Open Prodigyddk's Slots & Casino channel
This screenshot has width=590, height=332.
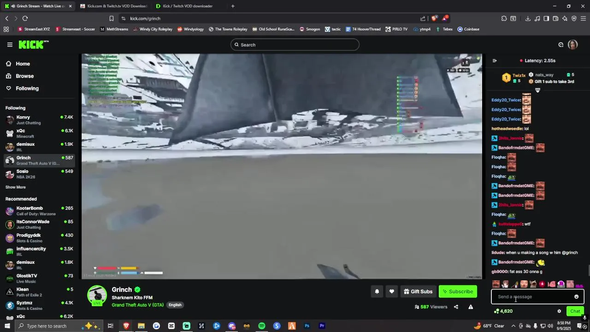(39, 238)
